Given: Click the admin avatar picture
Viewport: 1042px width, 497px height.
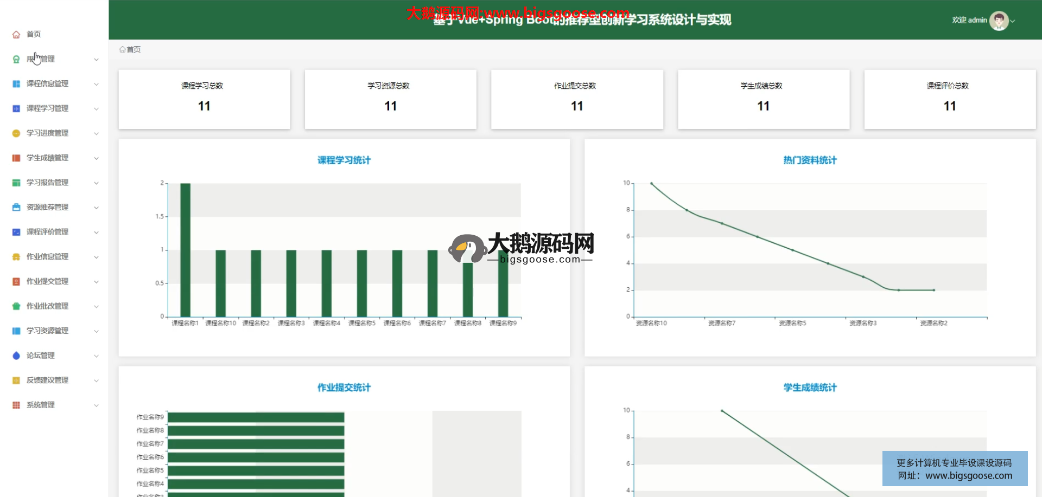Looking at the screenshot, I should pyautogui.click(x=998, y=21).
